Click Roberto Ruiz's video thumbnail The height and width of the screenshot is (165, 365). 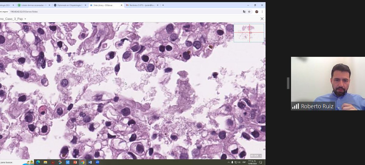(x=328, y=83)
